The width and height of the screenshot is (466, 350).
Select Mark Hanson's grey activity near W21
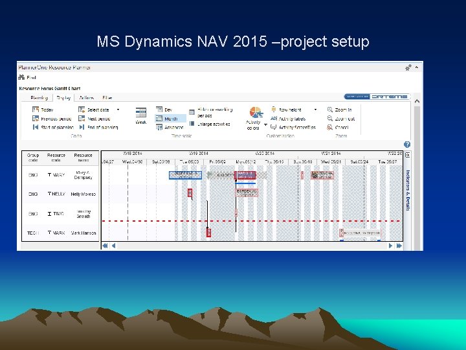coord(360,233)
